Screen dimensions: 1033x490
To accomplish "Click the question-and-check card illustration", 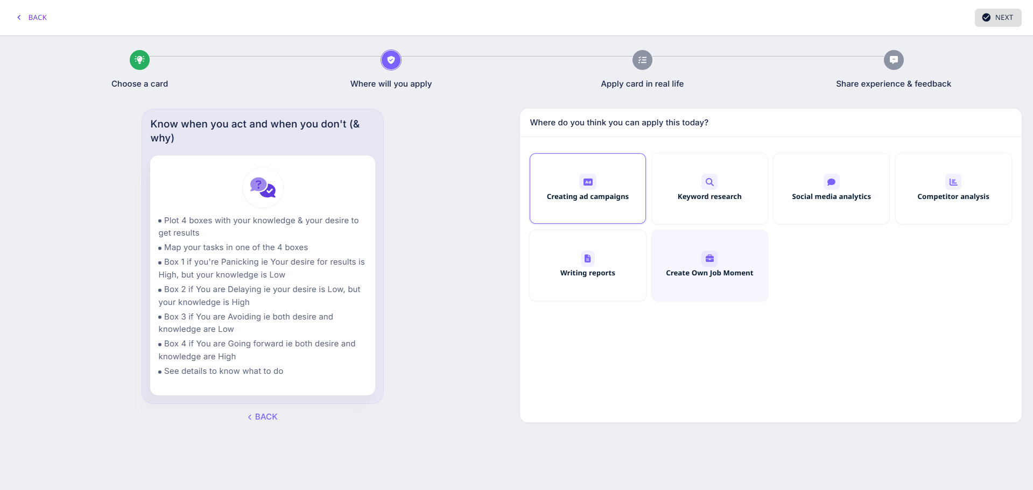I will (263, 187).
